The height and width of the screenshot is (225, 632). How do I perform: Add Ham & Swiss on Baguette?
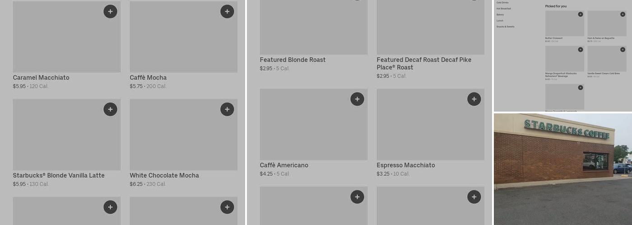click(x=623, y=14)
